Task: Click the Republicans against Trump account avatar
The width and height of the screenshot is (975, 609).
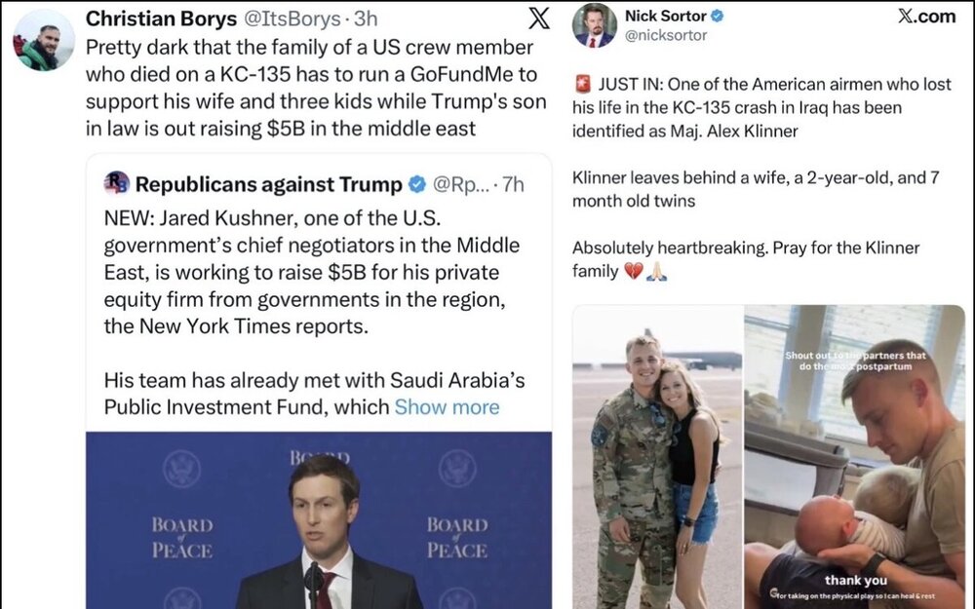Action: (x=116, y=183)
